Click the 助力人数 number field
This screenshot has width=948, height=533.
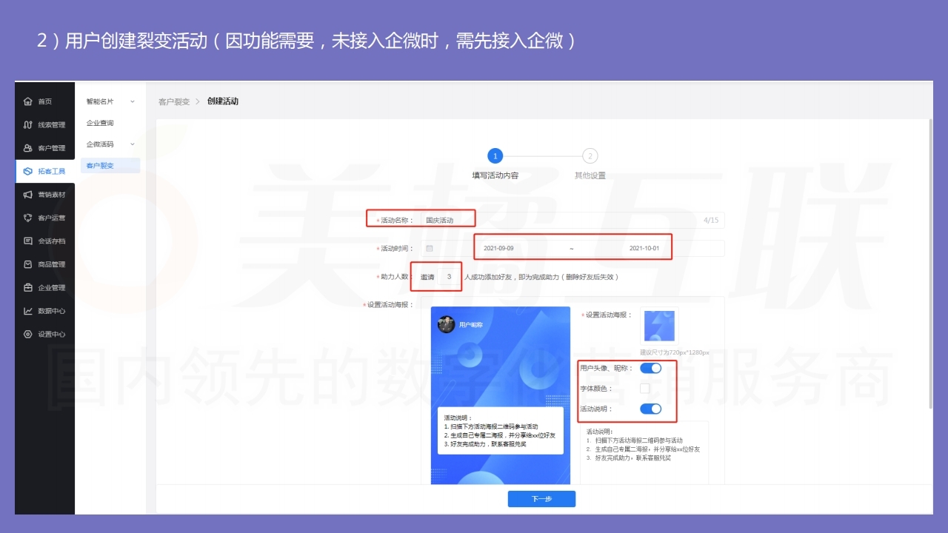pyautogui.click(x=449, y=277)
